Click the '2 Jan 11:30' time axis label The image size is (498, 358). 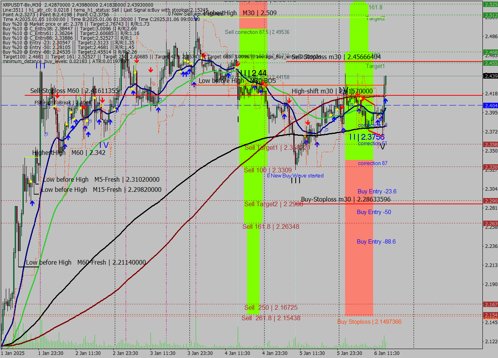pyautogui.click(x=88, y=353)
